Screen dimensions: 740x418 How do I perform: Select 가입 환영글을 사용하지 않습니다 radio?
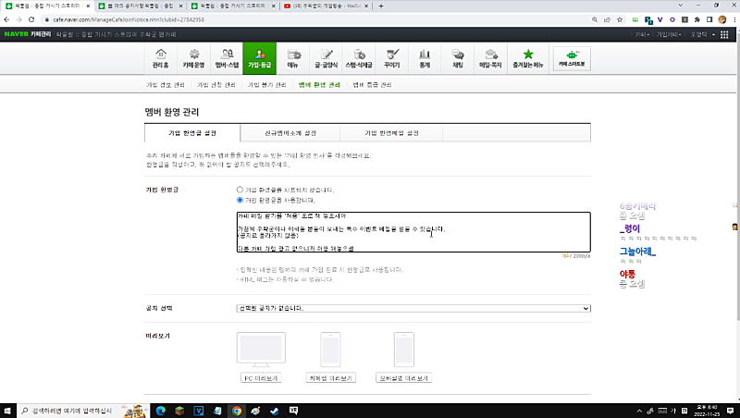pos(240,190)
